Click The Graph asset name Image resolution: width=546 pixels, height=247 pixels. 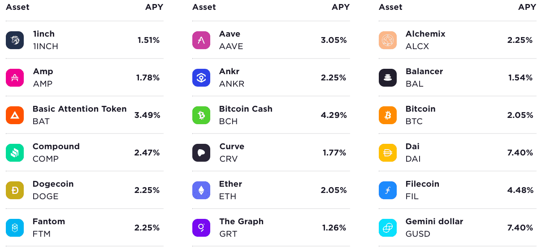[241, 222]
